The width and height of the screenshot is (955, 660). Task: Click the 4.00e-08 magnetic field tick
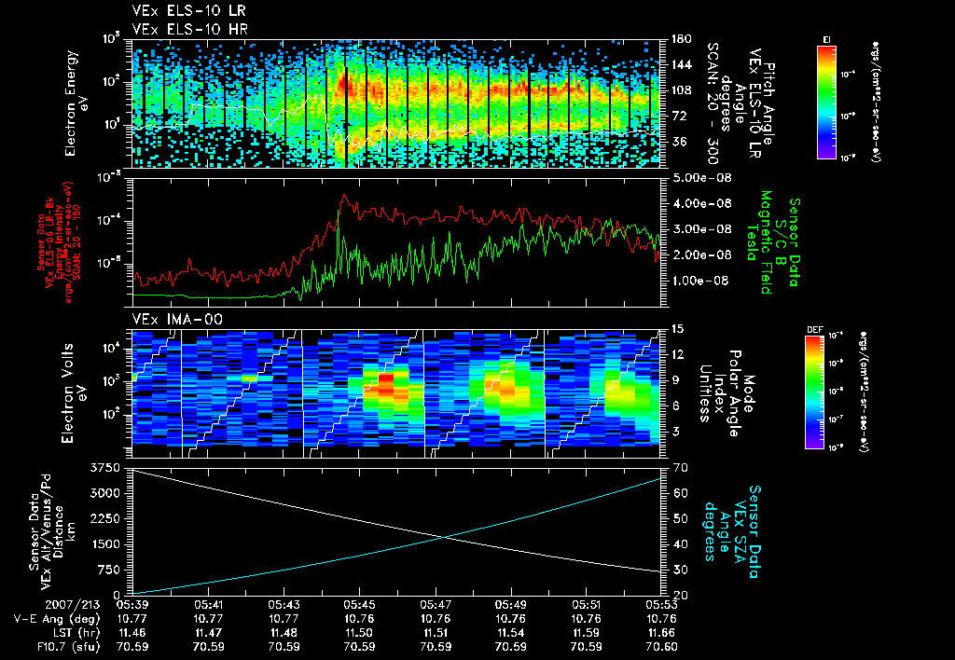coord(701,203)
